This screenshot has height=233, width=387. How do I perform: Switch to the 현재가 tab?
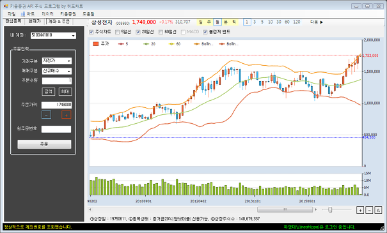pos(35,22)
